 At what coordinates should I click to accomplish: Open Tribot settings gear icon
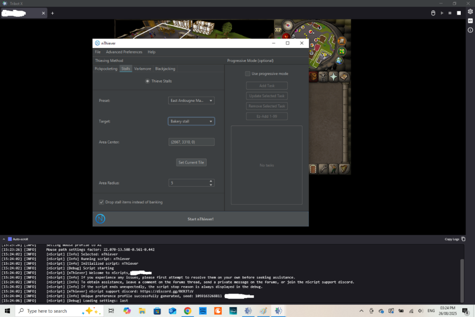click(470, 12)
